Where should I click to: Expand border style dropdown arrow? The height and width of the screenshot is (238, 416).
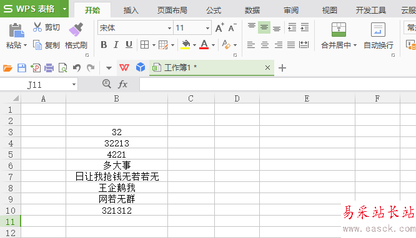(x=154, y=45)
